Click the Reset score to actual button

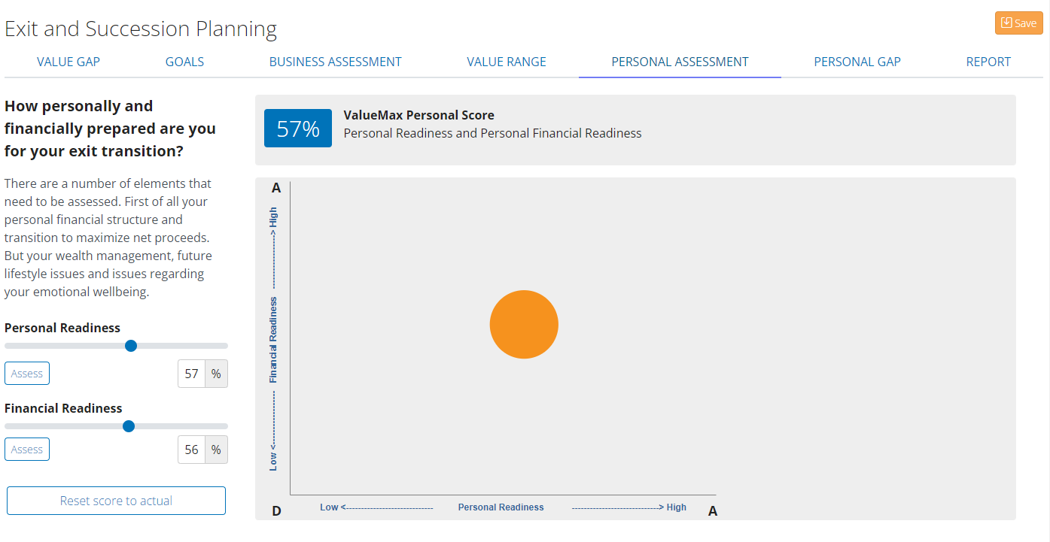coord(115,500)
